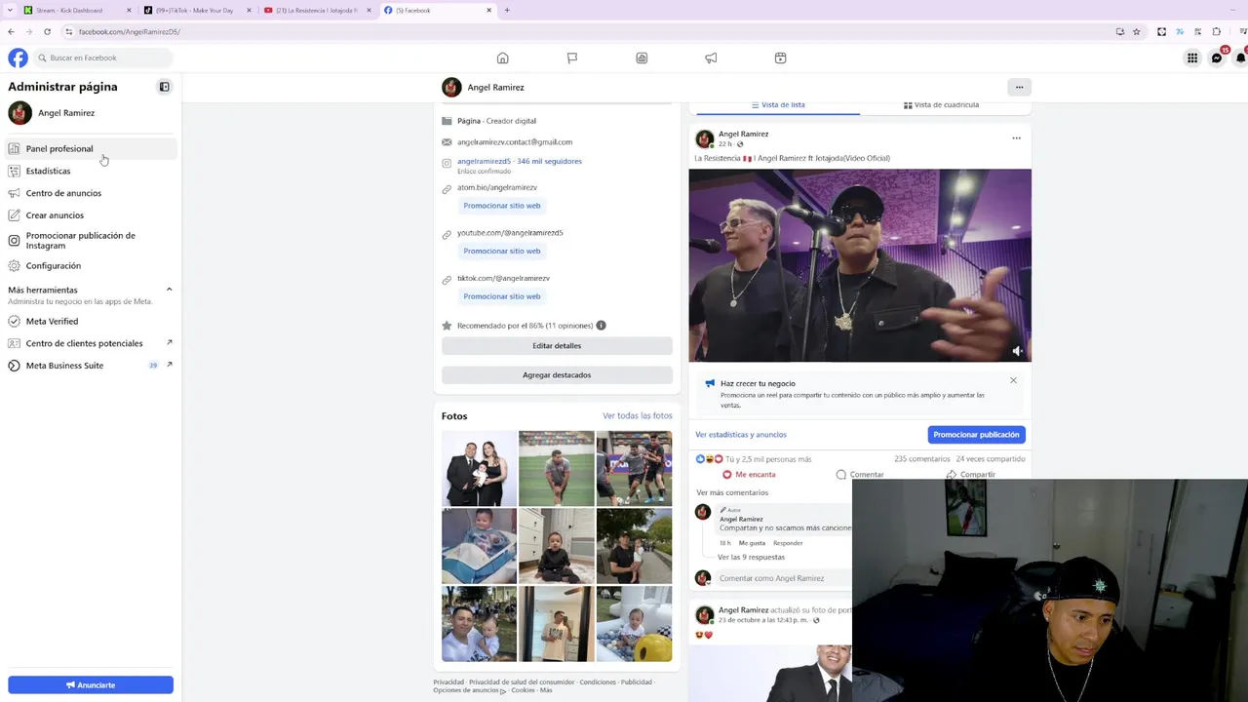Open the Reels video icon in top navigation

tap(780, 58)
